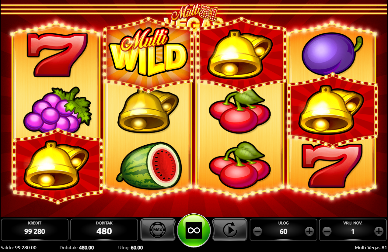Click the ULOG value 60 field
The height and width of the screenshot is (252, 388).
click(283, 232)
